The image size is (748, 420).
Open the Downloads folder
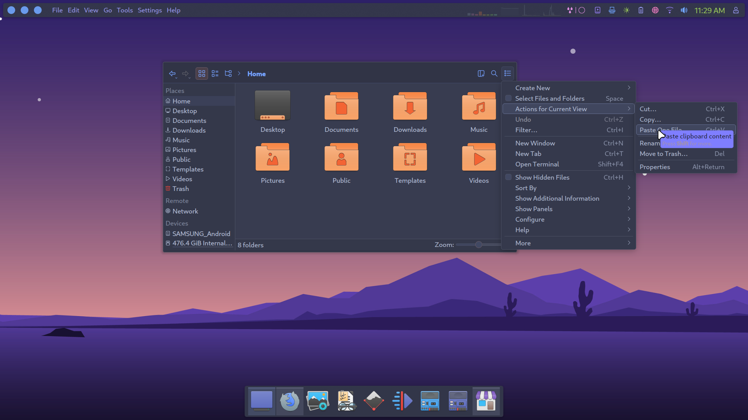[x=410, y=112]
